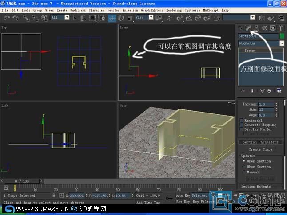Select first When Section radio option
The height and width of the screenshot is (215, 287).
pos(244,161)
